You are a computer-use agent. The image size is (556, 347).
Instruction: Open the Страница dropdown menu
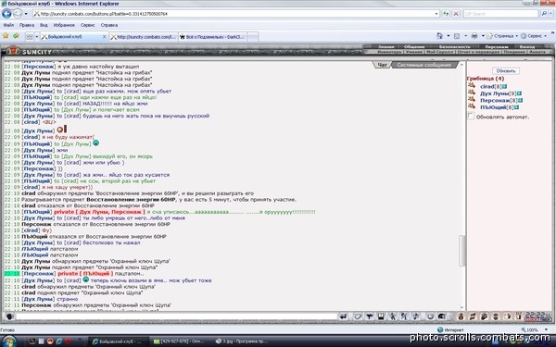[502, 36]
